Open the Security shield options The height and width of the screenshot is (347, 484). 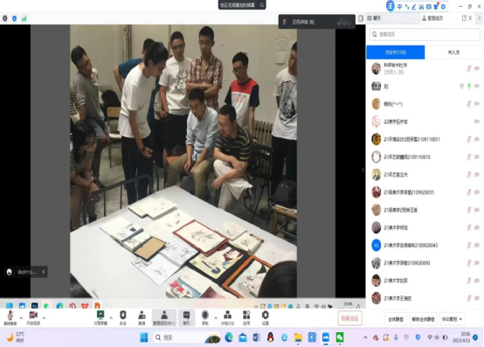(x=123, y=318)
